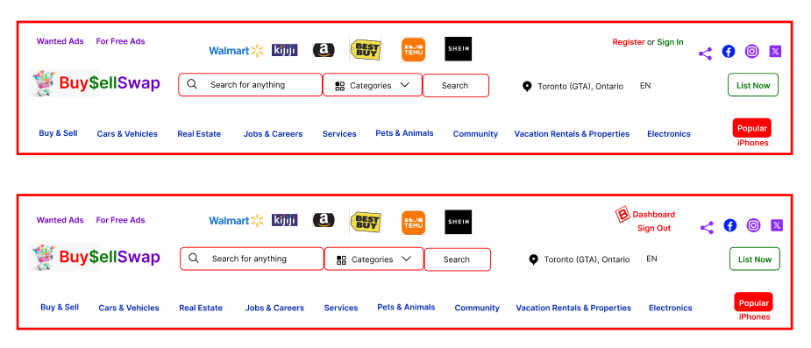Expand Categories dropdown in the Sign In header
The height and width of the screenshot is (348, 811).
pyautogui.click(x=373, y=85)
